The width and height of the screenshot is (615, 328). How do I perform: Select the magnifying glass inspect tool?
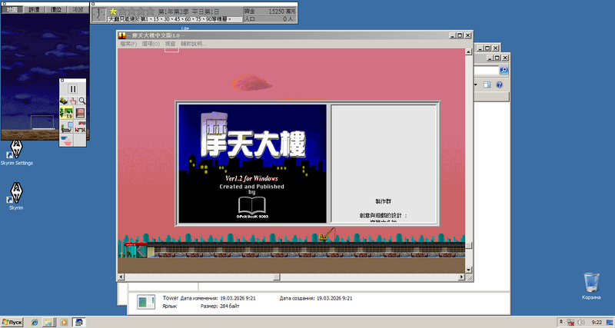click(81, 101)
